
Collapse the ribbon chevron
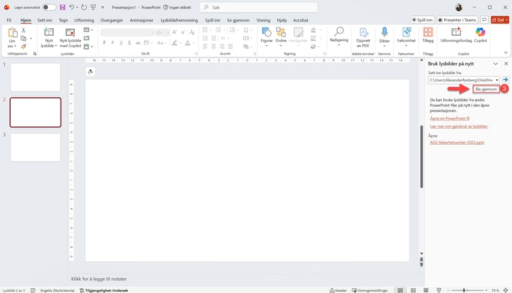(505, 53)
